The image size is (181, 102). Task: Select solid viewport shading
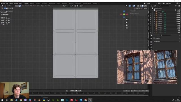click(x=142, y=6)
